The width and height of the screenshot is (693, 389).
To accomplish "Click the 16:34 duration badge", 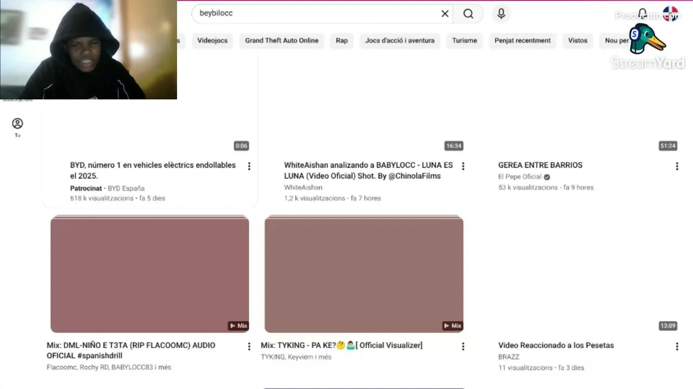I will [454, 146].
